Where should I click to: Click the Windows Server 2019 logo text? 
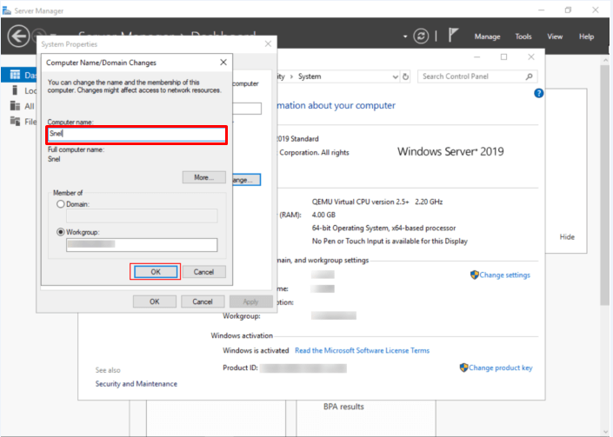click(450, 151)
